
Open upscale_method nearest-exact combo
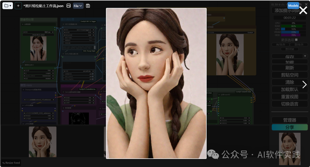tap(38, 76)
